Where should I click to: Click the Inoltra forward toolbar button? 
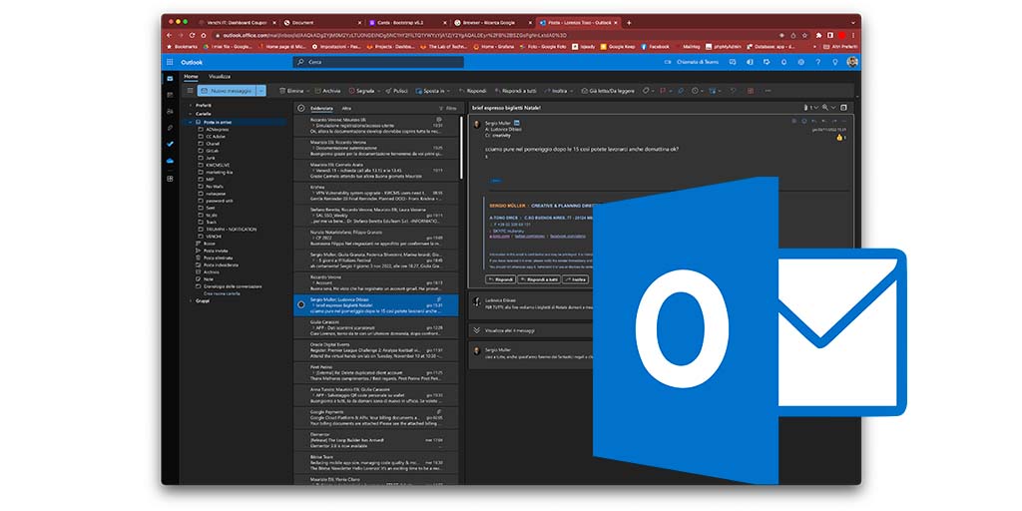558,91
